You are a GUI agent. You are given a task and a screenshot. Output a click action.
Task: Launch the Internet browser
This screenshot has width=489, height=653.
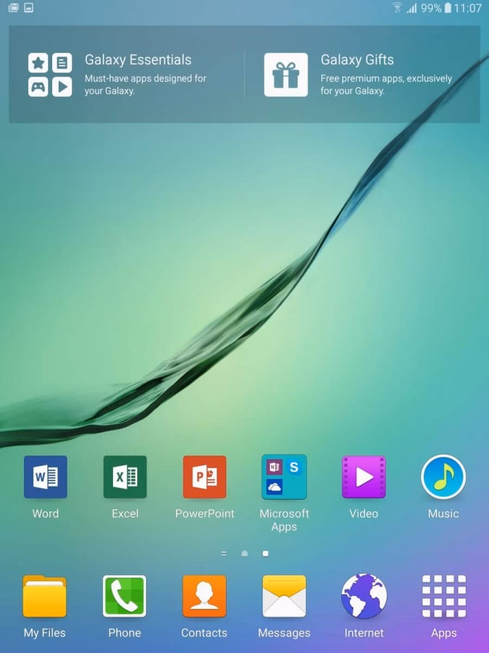click(x=364, y=596)
